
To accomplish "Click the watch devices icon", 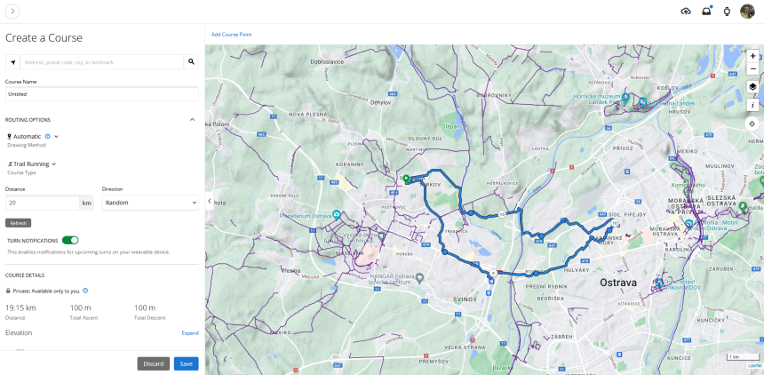I will (x=727, y=11).
